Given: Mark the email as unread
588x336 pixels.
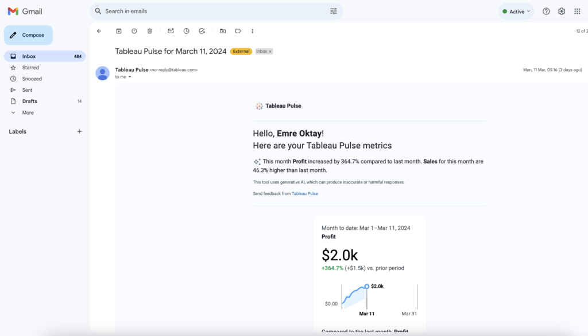Looking at the screenshot, I should point(171,31).
